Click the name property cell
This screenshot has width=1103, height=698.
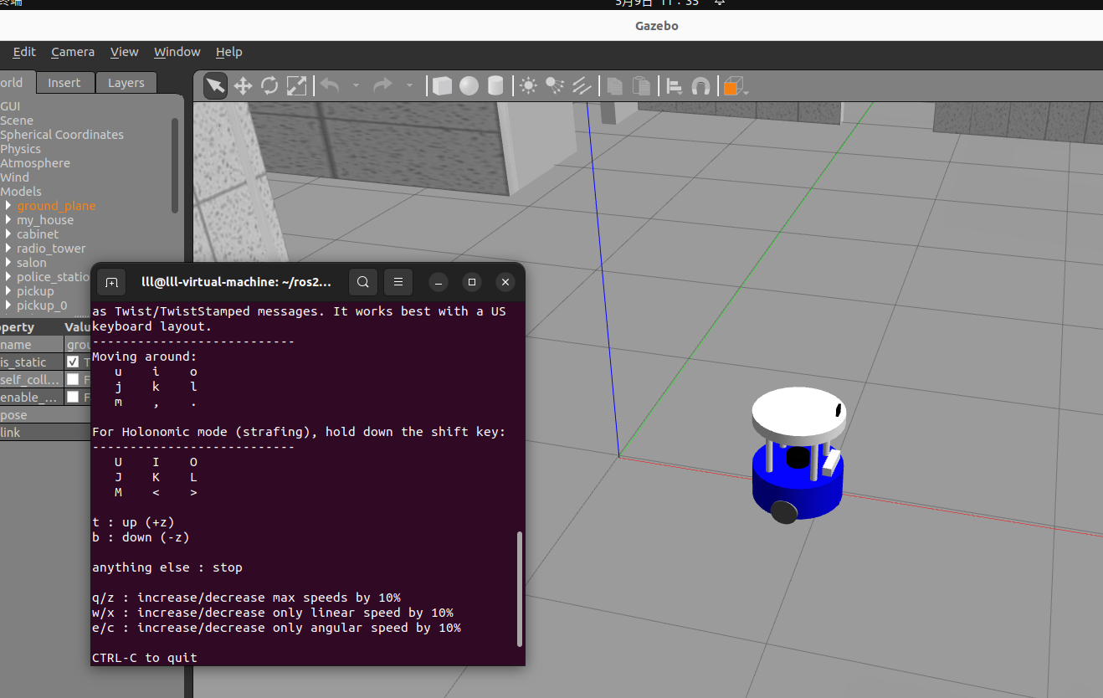point(32,345)
